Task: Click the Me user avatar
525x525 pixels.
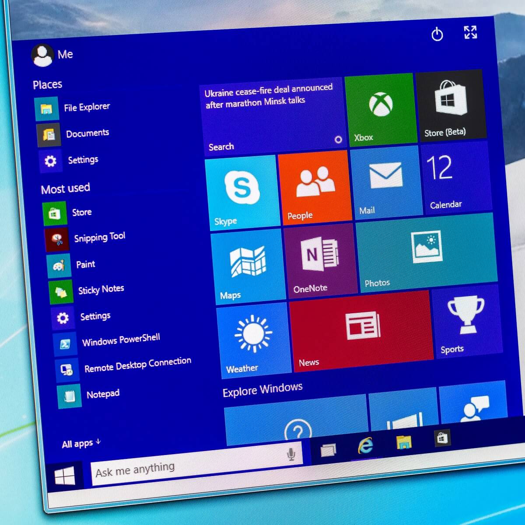Action: pos(42,55)
